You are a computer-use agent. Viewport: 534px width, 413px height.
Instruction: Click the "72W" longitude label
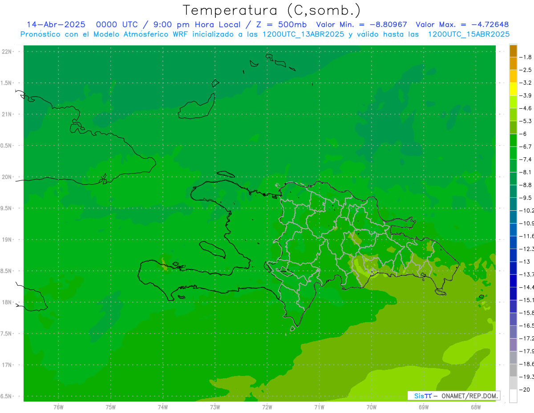click(267, 407)
